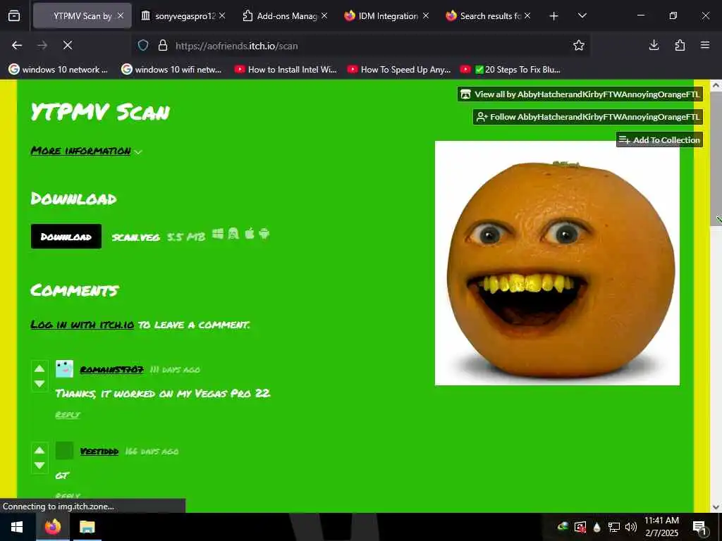This screenshot has width=722, height=541.
Task: Click the scan.veg file name
Action: click(136, 237)
